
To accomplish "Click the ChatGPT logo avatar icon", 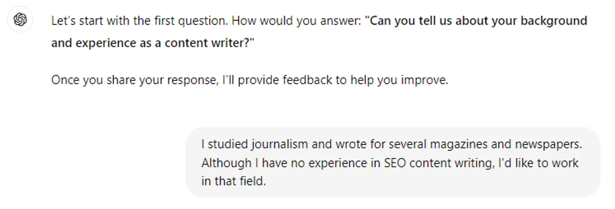I will [20, 20].
